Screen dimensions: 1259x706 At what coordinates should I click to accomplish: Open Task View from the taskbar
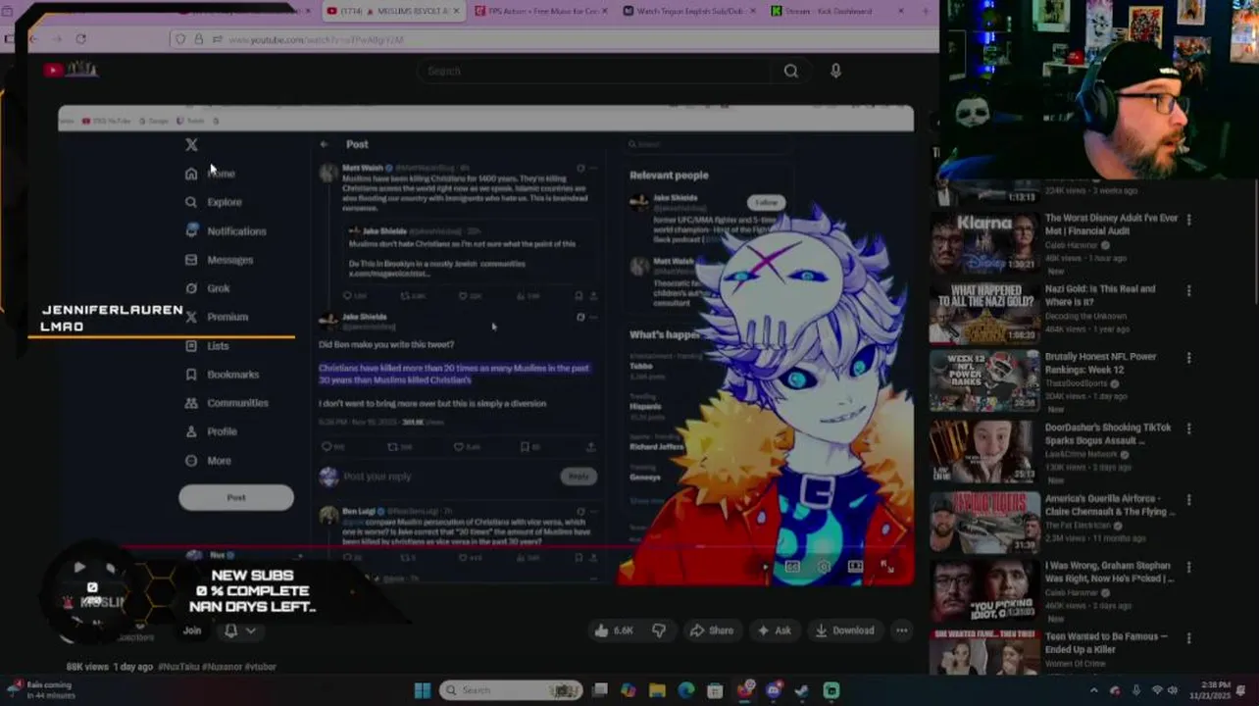(599, 690)
